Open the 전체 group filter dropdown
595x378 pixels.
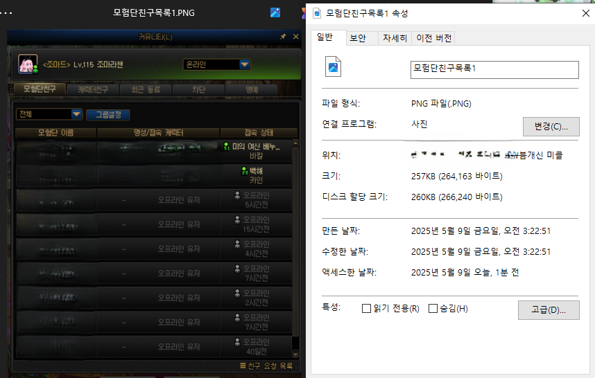(x=76, y=114)
